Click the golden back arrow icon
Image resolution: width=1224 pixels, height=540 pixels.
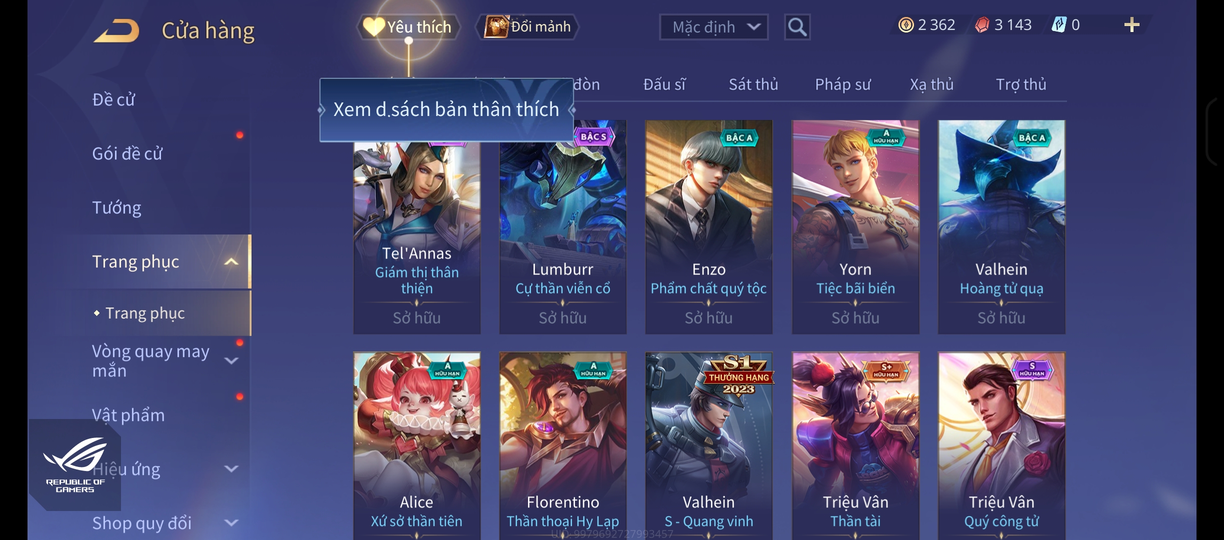pos(116,31)
